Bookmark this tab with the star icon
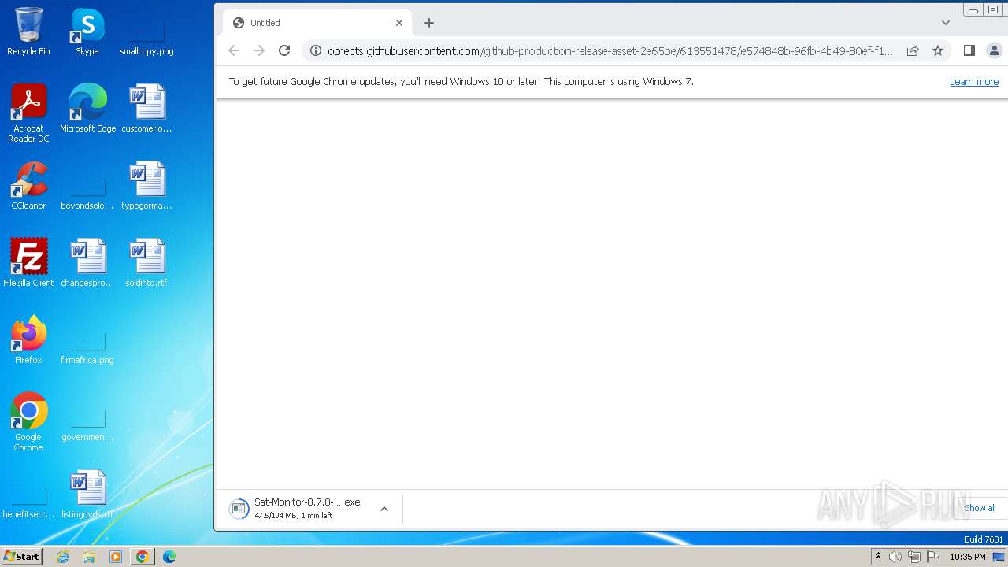The image size is (1008, 567). [x=938, y=50]
